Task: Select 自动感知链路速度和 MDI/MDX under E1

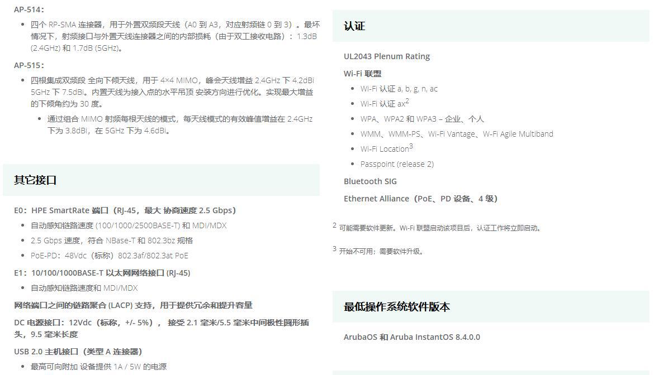Action: [x=84, y=288]
